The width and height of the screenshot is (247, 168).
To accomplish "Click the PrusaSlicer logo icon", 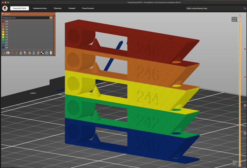I will [x=5, y=8].
